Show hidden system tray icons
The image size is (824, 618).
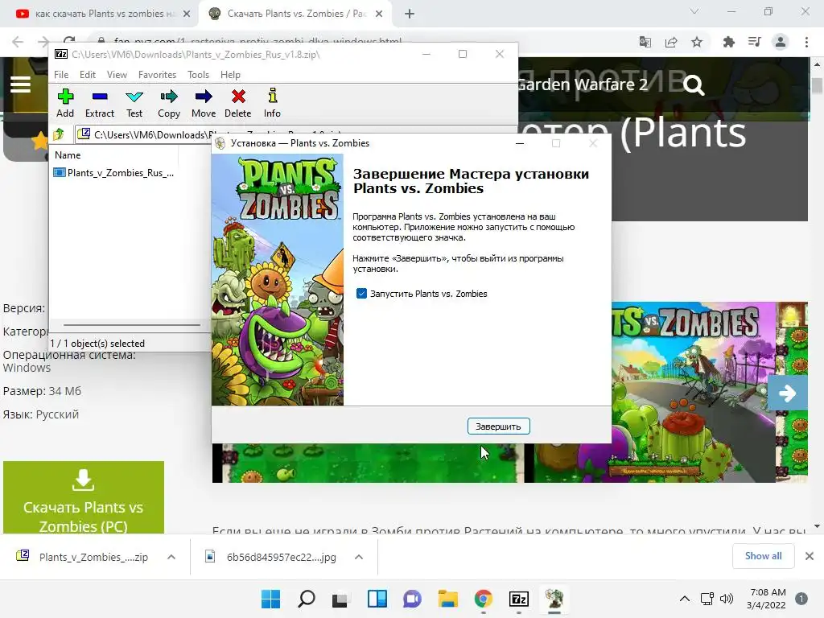[x=685, y=599]
